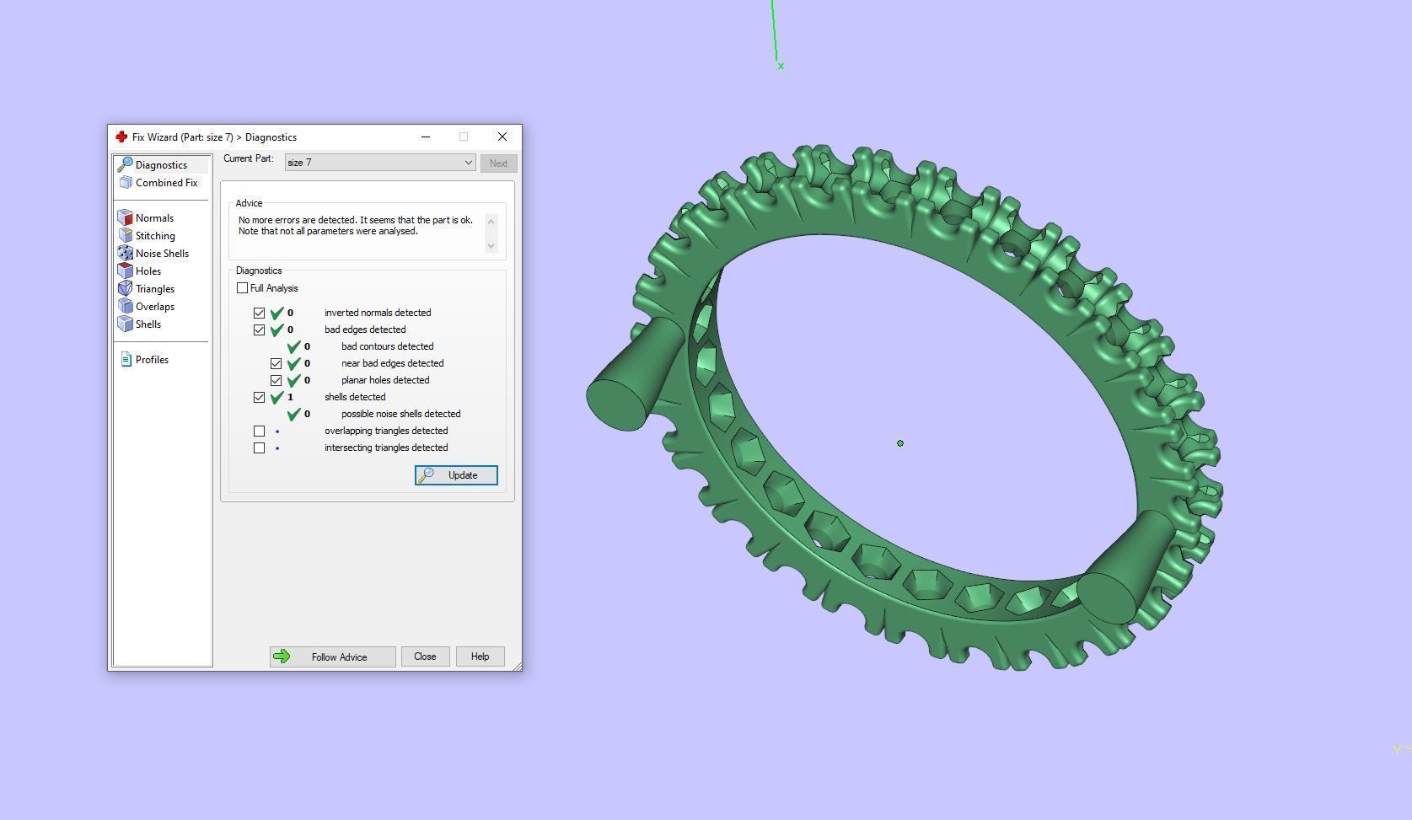Click the Normals cube icon
The width and height of the screenshot is (1412, 820).
coord(126,217)
